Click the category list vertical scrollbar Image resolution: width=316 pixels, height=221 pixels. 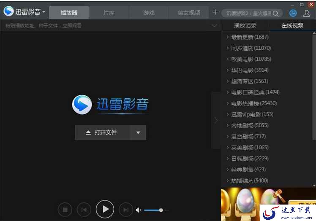pos(314,87)
